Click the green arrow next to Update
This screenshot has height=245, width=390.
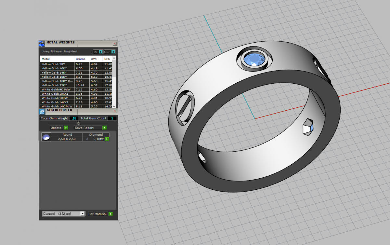click(x=66, y=128)
